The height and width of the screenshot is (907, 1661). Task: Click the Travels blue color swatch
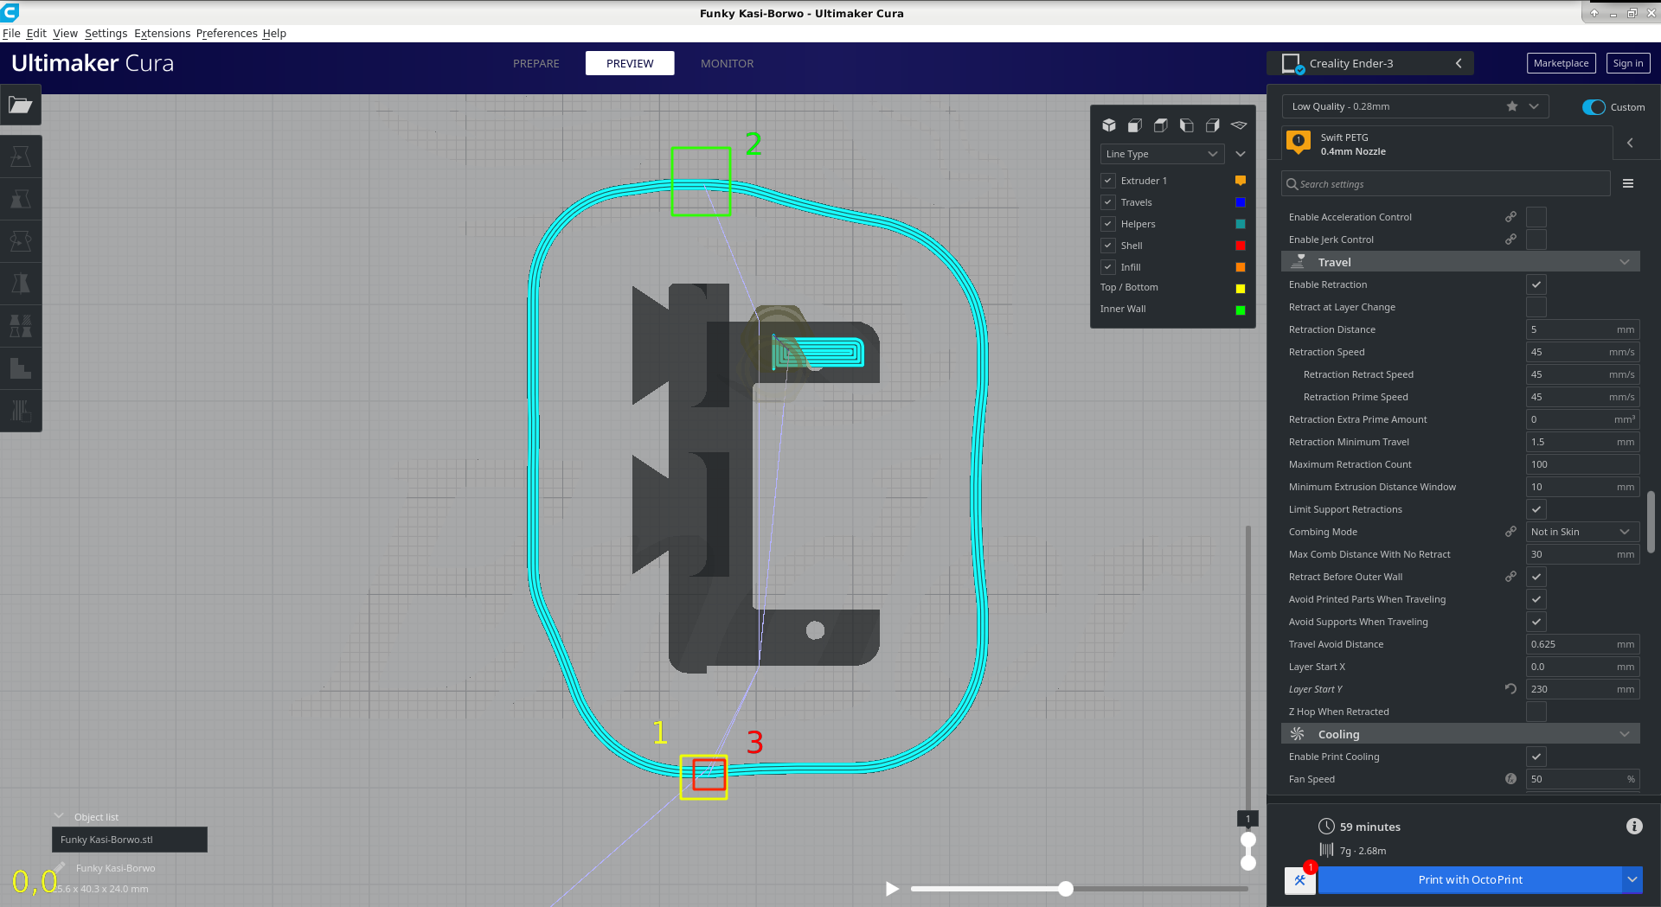click(1241, 202)
